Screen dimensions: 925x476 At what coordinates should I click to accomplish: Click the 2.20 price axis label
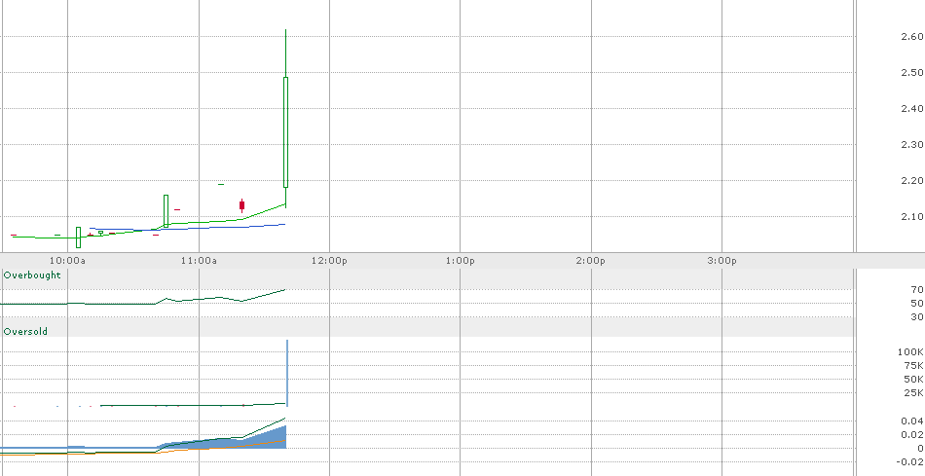(912, 180)
